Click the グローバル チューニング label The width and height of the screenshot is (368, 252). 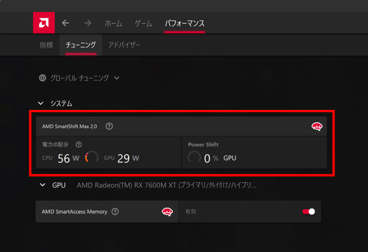point(80,78)
